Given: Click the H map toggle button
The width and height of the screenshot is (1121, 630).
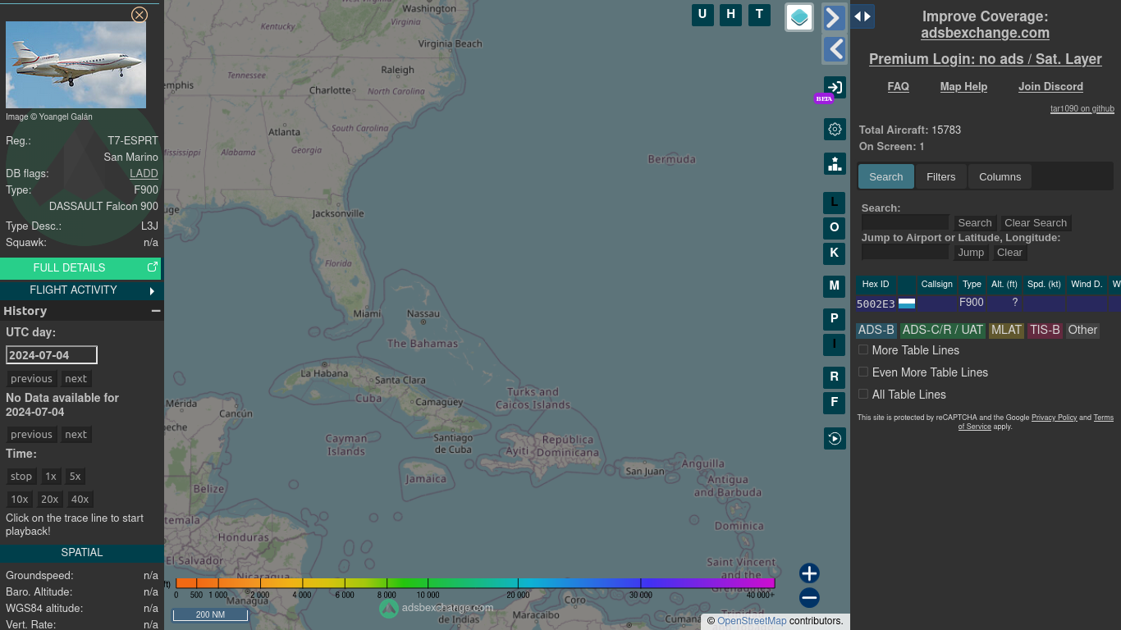Looking at the screenshot, I should [x=730, y=15].
